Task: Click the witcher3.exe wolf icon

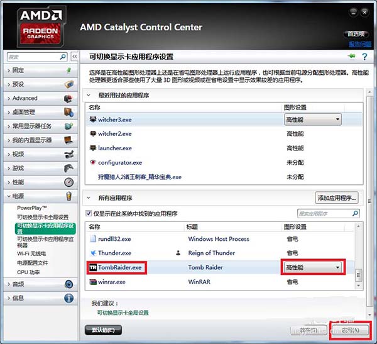Action: [93, 119]
